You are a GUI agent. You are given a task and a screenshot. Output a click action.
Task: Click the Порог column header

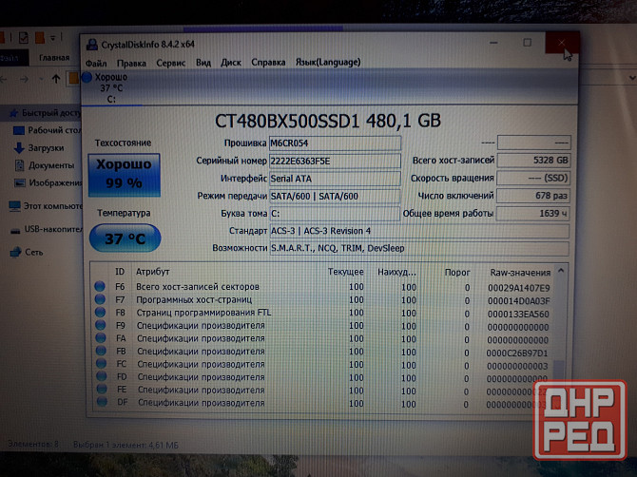457,273
